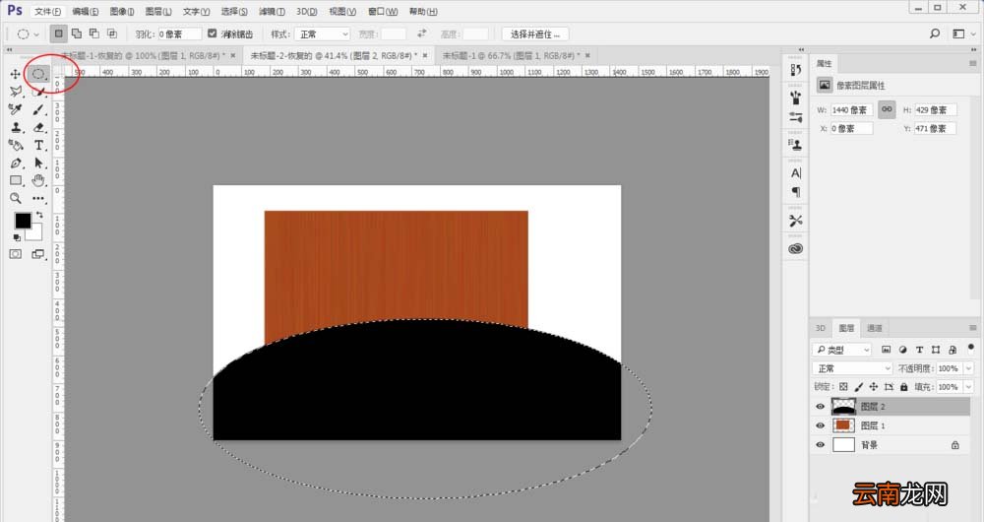Open the Properties panel flyout menu
This screenshot has height=522, width=984.
(973, 63)
